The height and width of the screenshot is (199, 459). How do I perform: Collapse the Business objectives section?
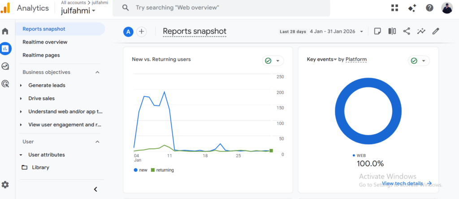tap(97, 72)
